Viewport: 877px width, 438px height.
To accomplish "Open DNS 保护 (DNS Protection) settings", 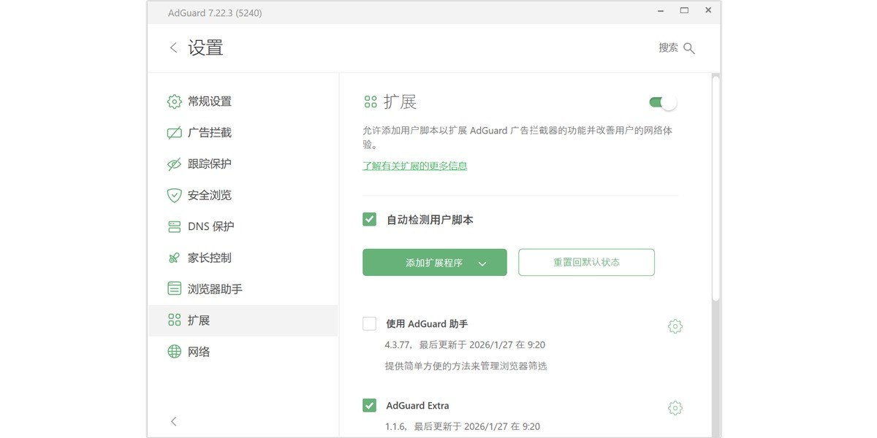I will (x=212, y=226).
